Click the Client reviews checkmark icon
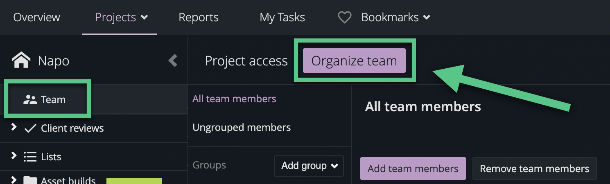This screenshot has height=184, width=610. click(x=30, y=128)
